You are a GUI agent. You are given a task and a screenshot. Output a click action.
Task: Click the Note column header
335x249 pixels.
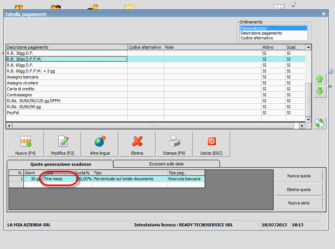point(213,47)
